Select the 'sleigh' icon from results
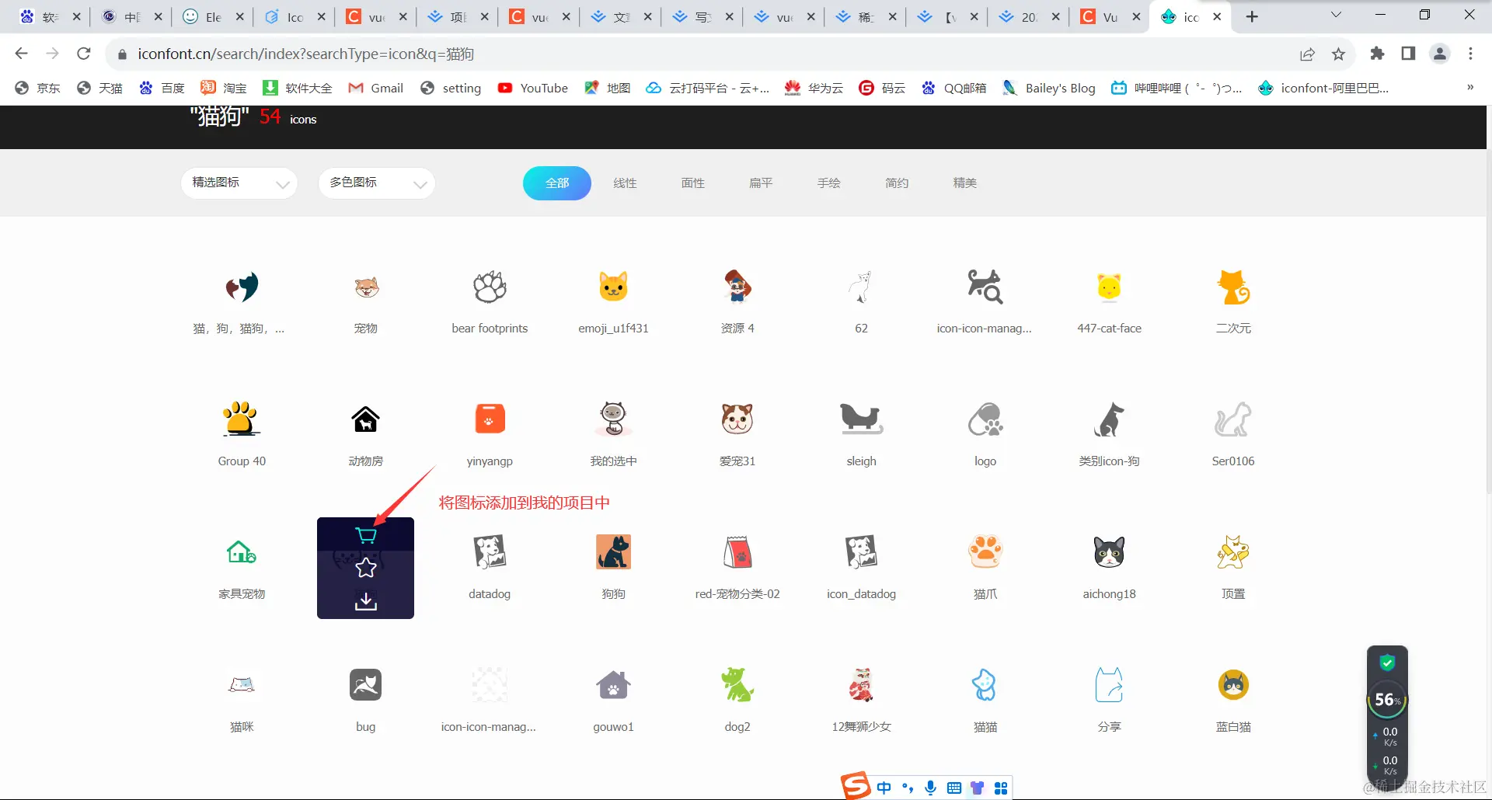Screen dimensions: 1492x800 pos(860,418)
